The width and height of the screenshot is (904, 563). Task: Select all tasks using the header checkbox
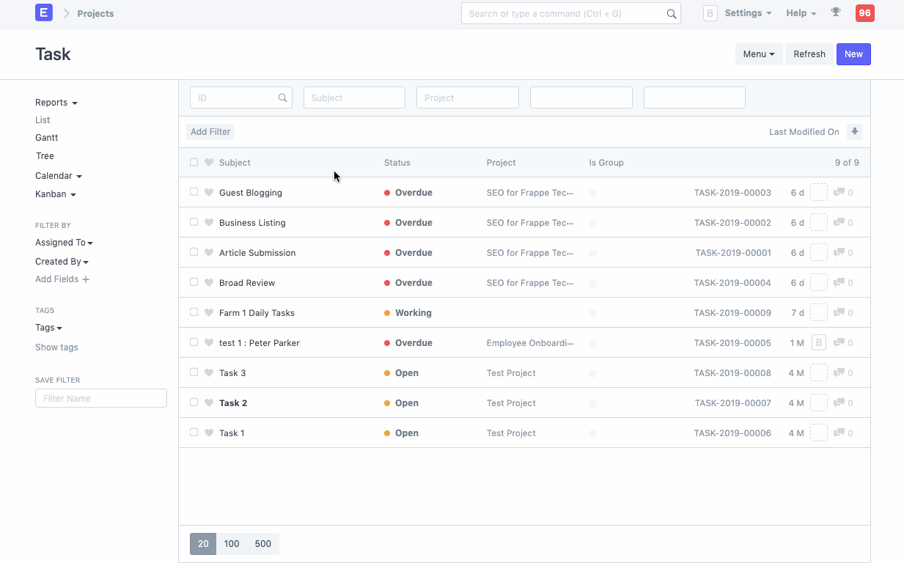click(x=194, y=162)
